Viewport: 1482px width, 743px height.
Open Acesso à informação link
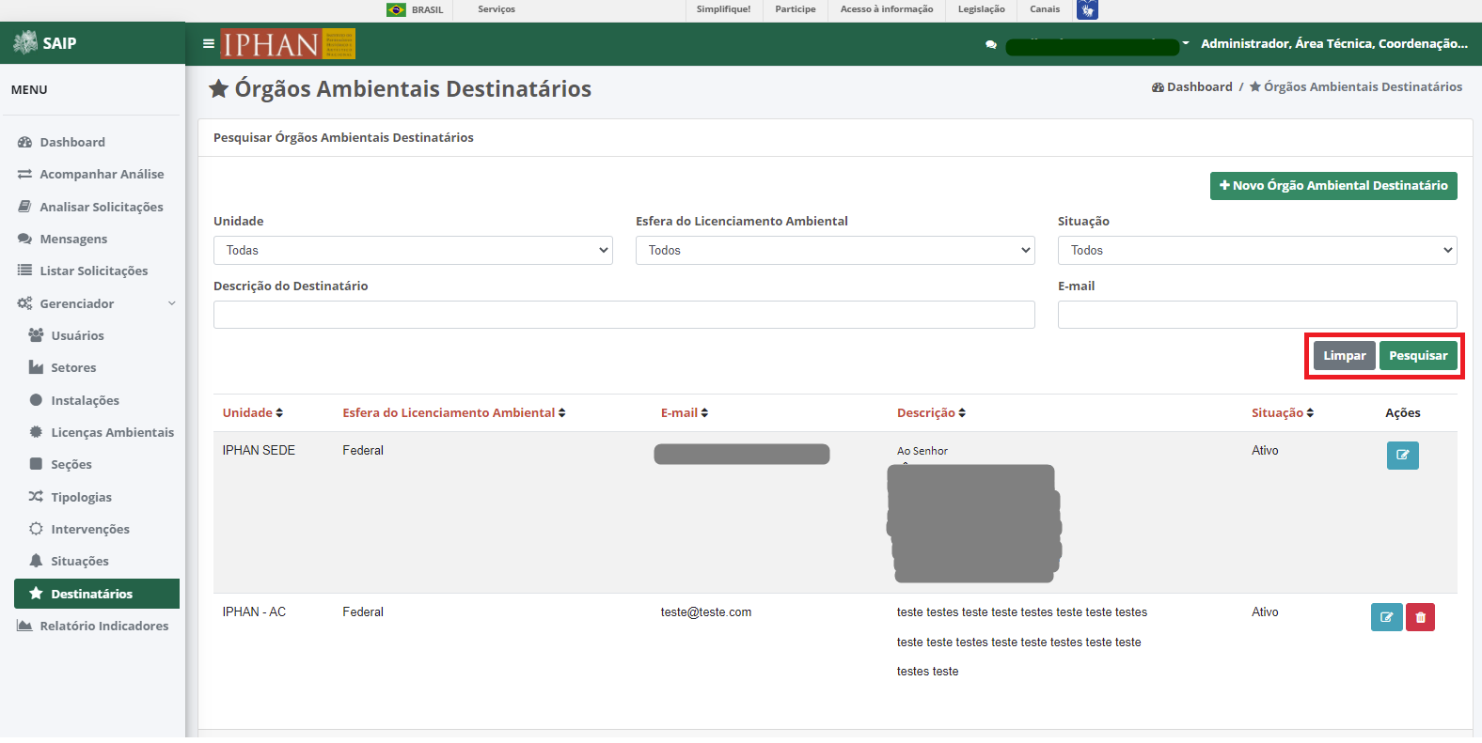pyautogui.click(x=887, y=9)
